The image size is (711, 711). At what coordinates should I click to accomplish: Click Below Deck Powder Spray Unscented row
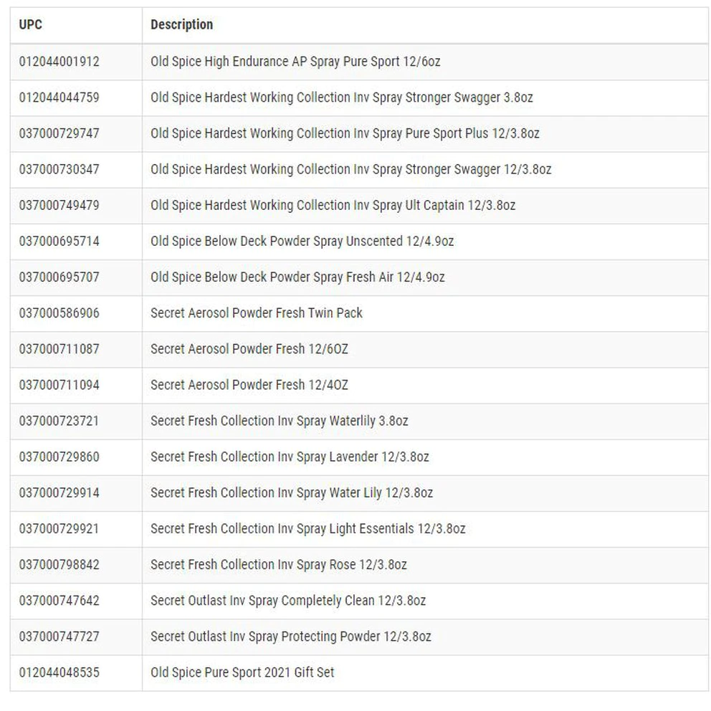point(302,241)
